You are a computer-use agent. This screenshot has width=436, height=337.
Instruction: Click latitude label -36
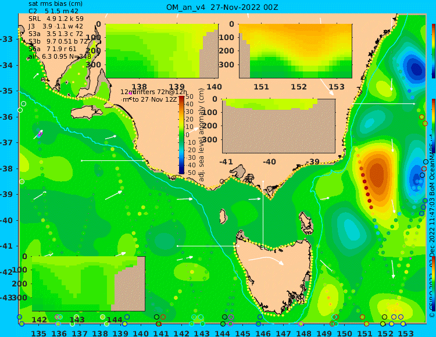[x=6, y=117]
